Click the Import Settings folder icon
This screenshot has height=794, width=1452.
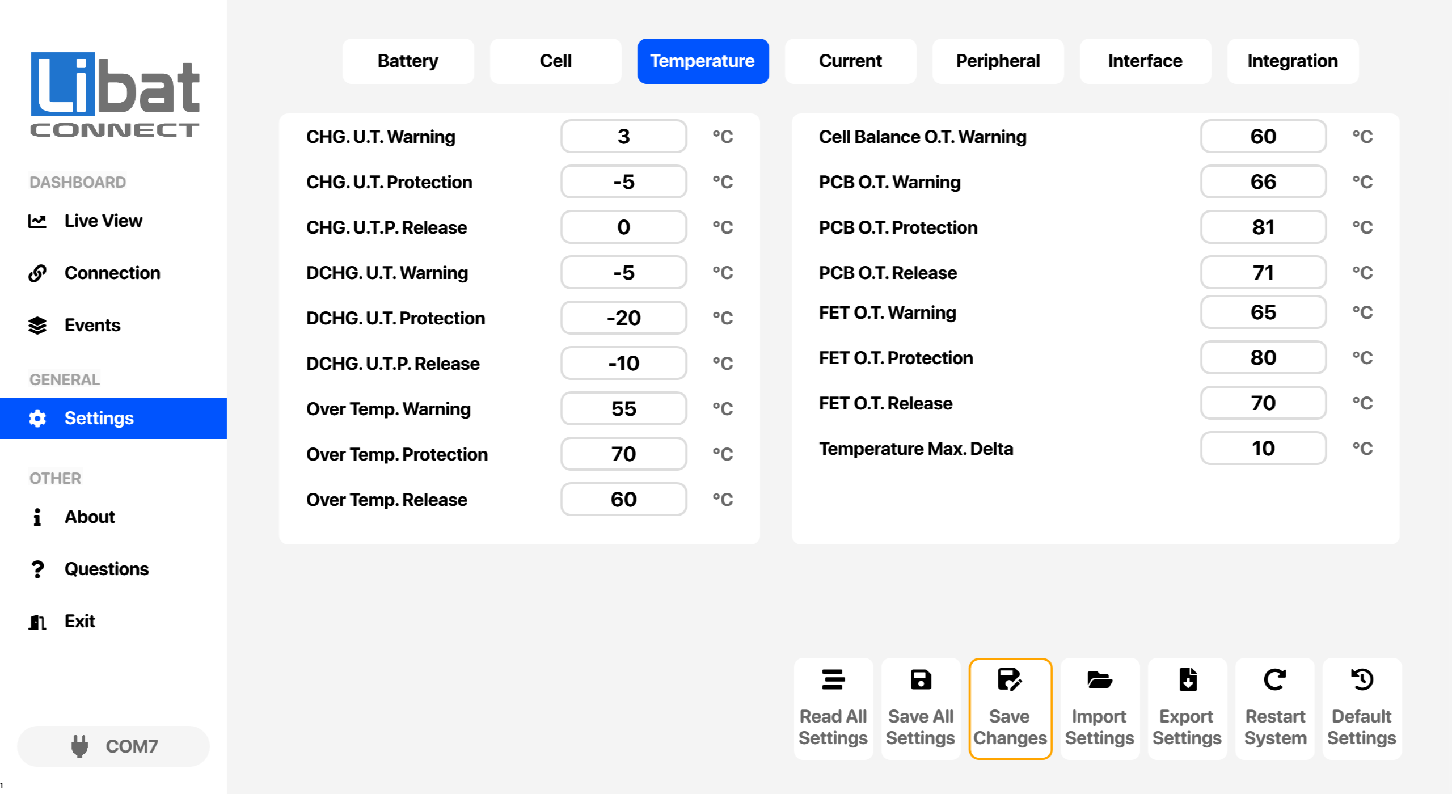[1100, 679]
